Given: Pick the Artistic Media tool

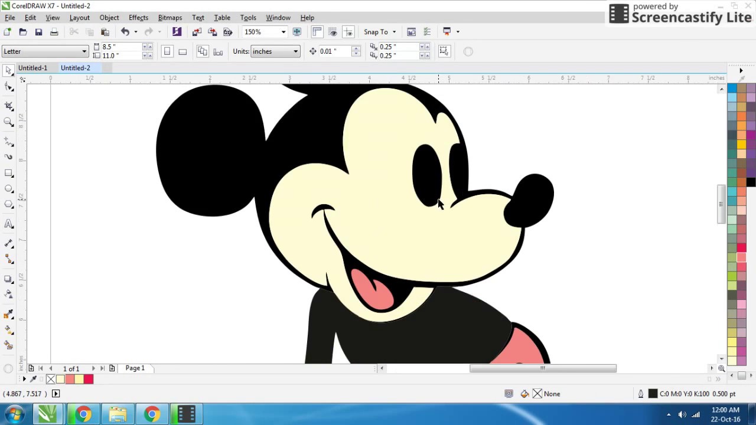Looking at the screenshot, I should 9,157.
